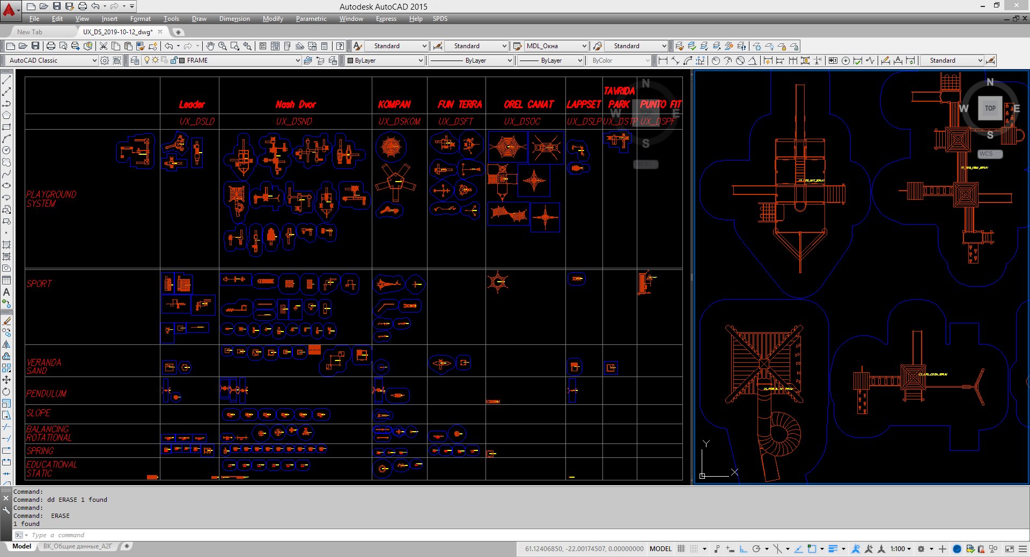Viewport: 1030px width, 557px height.
Task: Select the Ellipse draw tool
Action: click(6, 186)
